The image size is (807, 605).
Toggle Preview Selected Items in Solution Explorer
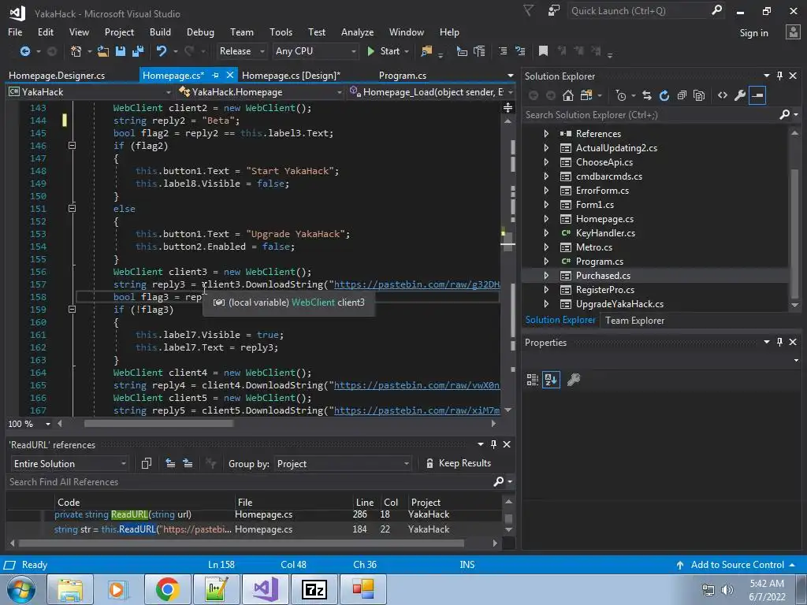(x=757, y=95)
